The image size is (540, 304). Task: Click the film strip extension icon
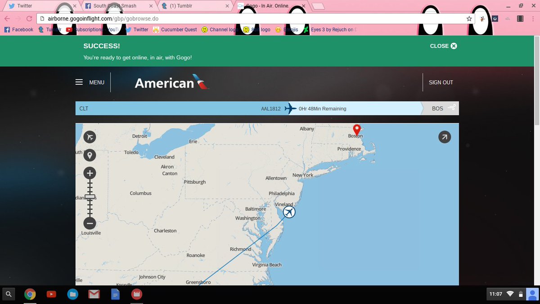tap(520, 18)
